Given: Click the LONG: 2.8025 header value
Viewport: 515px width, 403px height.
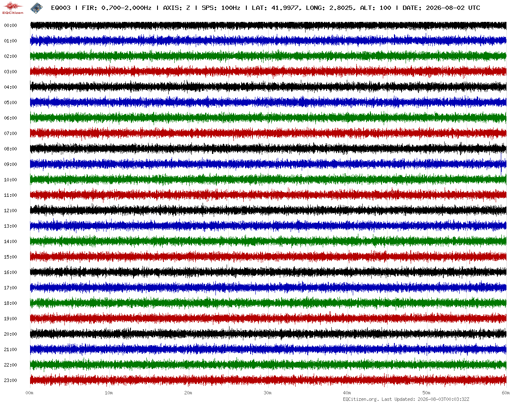Looking at the screenshot, I should (330, 8).
